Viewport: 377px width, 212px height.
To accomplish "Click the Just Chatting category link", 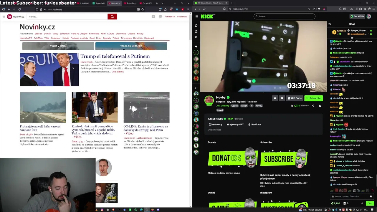I will click(222, 106).
